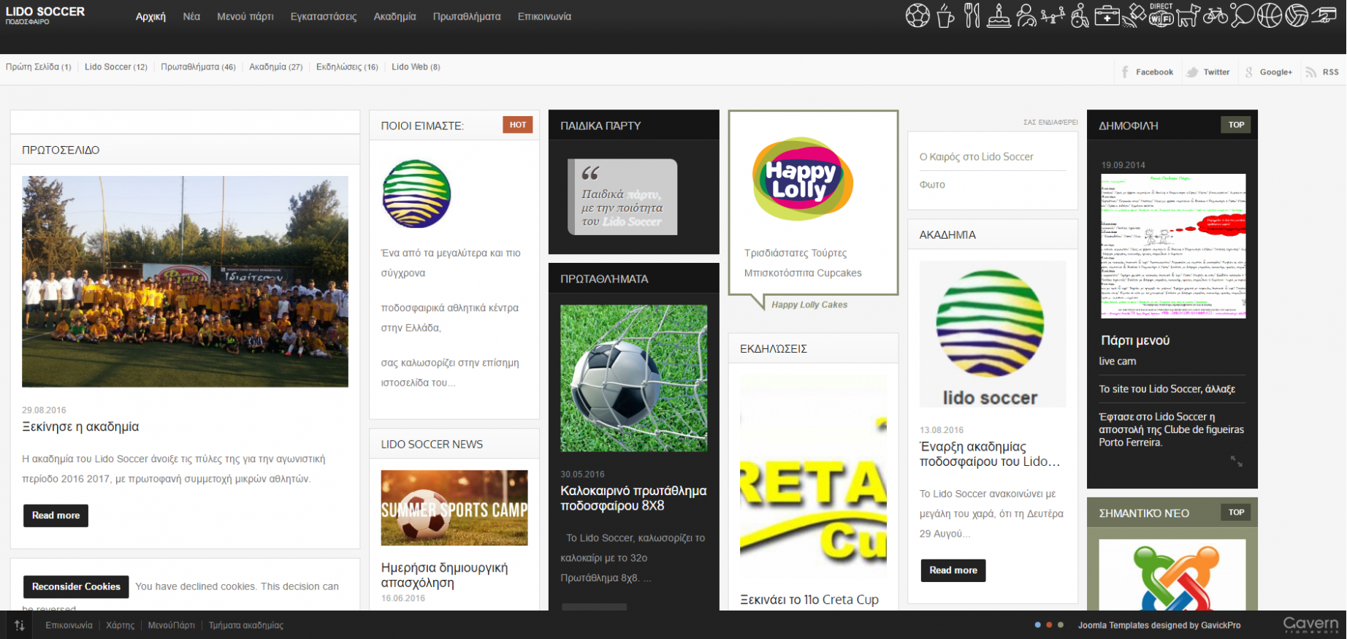Click the Reconsider Cookies button
This screenshot has width=1347, height=639.
76,586
